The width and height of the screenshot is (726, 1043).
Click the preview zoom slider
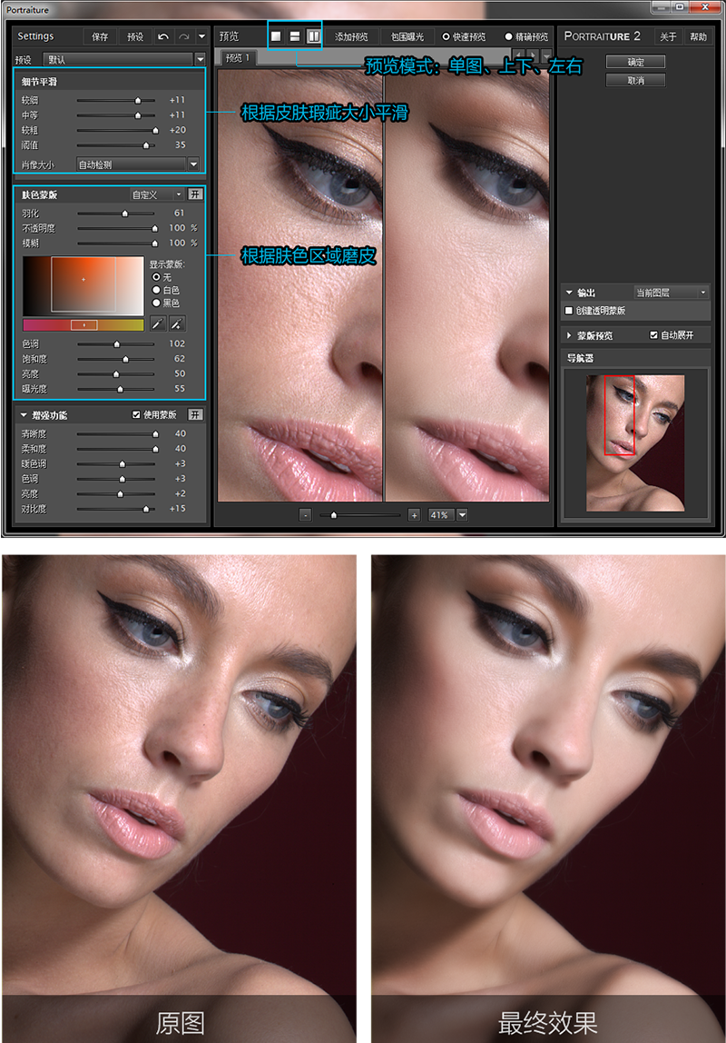coord(359,515)
